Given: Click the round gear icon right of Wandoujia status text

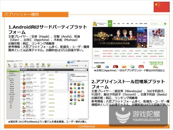Looking at the screenshot, I should tap(85, 66).
